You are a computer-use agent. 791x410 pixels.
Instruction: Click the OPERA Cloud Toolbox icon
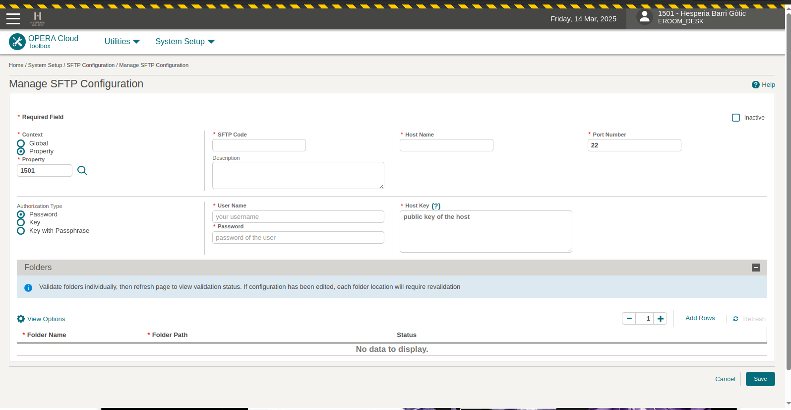click(17, 42)
